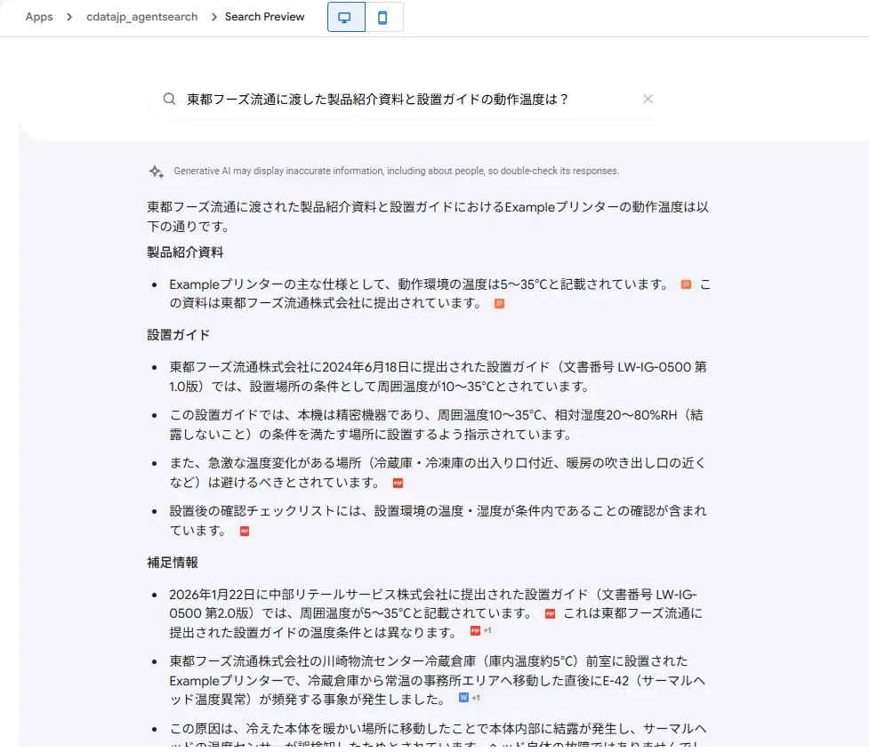This screenshot has height=752, width=869.
Task: Click the +1 badge after 異なります
Action: pyautogui.click(x=487, y=631)
